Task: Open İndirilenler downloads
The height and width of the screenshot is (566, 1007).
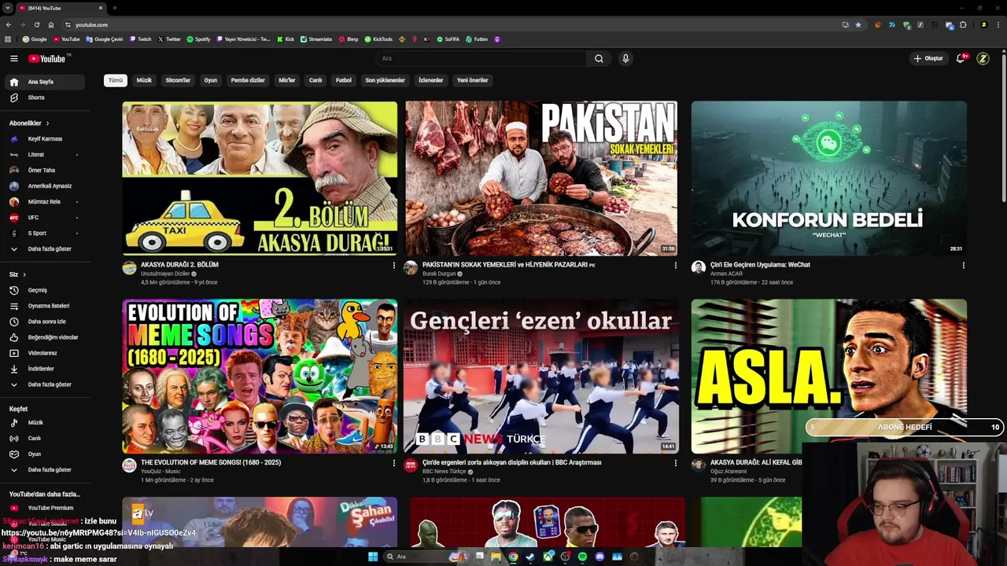Action: 45,369
